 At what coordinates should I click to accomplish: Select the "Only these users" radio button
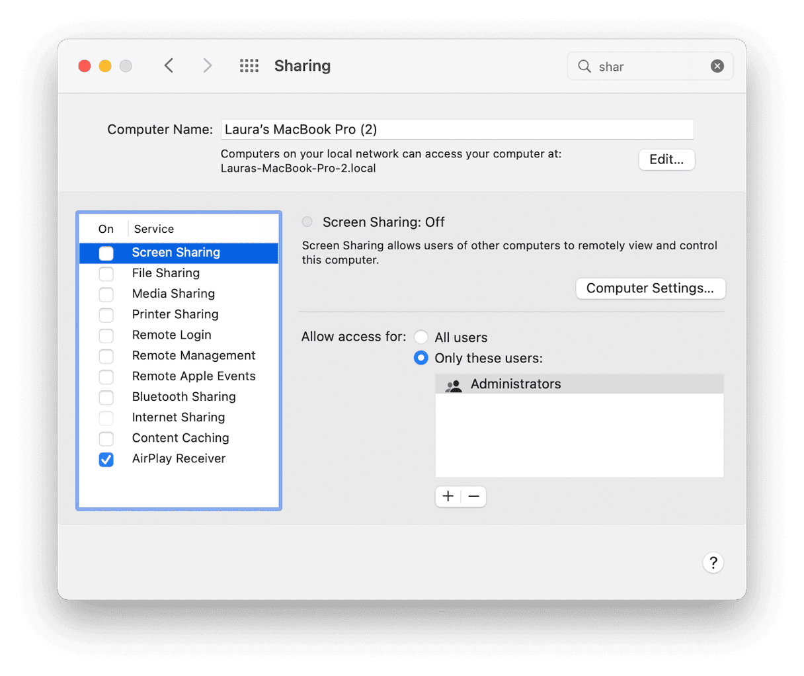pyautogui.click(x=421, y=358)
